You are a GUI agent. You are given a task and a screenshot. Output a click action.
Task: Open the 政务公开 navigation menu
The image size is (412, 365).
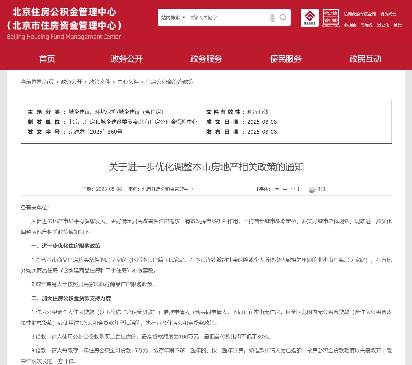(x=126, y=59)
